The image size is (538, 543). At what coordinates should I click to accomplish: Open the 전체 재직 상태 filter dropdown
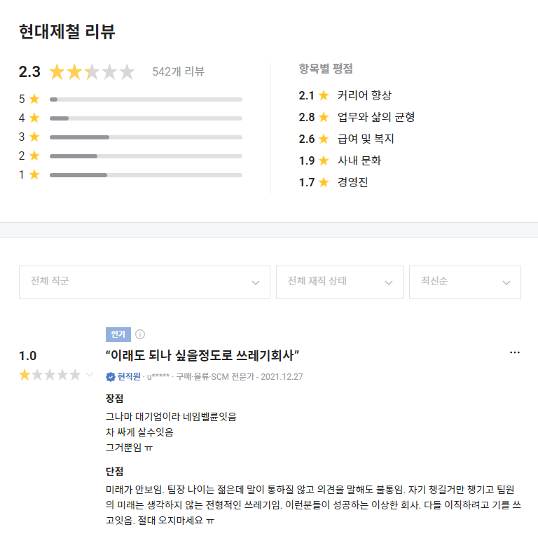point(340,282)
